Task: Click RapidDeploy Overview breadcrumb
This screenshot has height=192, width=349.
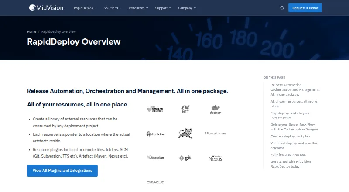Action: tap(58, 31)
